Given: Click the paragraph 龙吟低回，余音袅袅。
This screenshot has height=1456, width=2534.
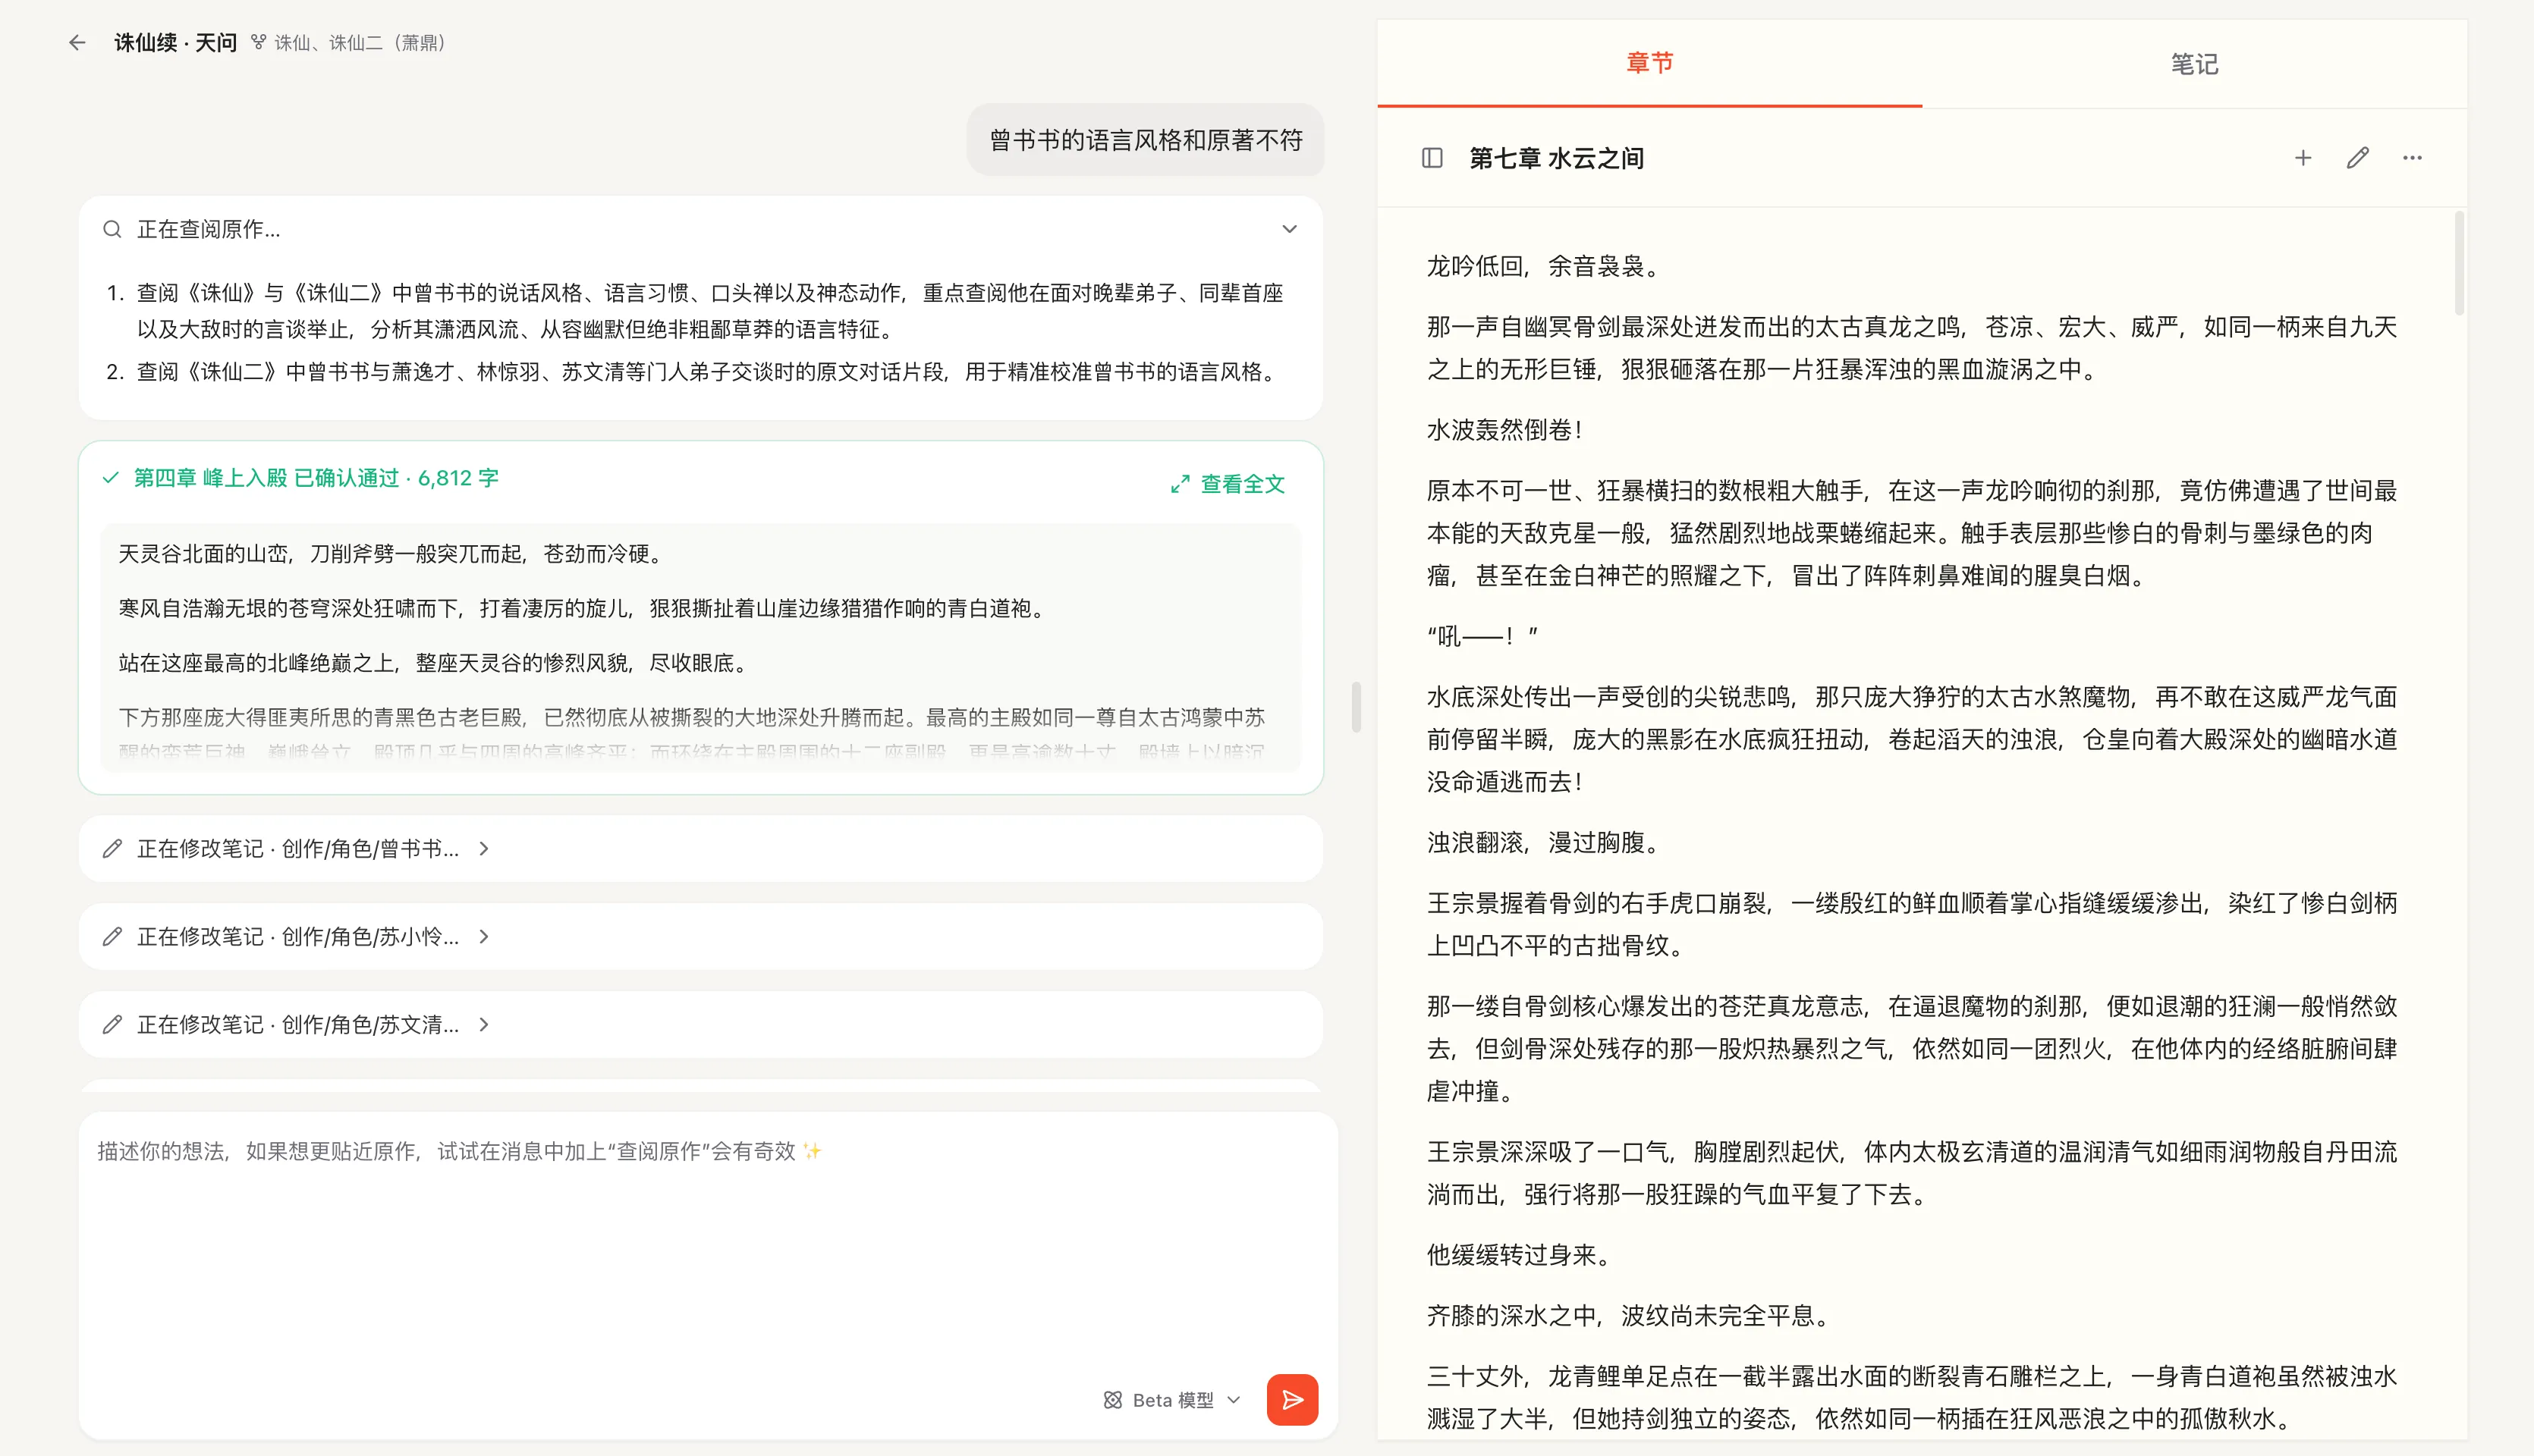Looking at the screenshot, I should click(1545, 266).
